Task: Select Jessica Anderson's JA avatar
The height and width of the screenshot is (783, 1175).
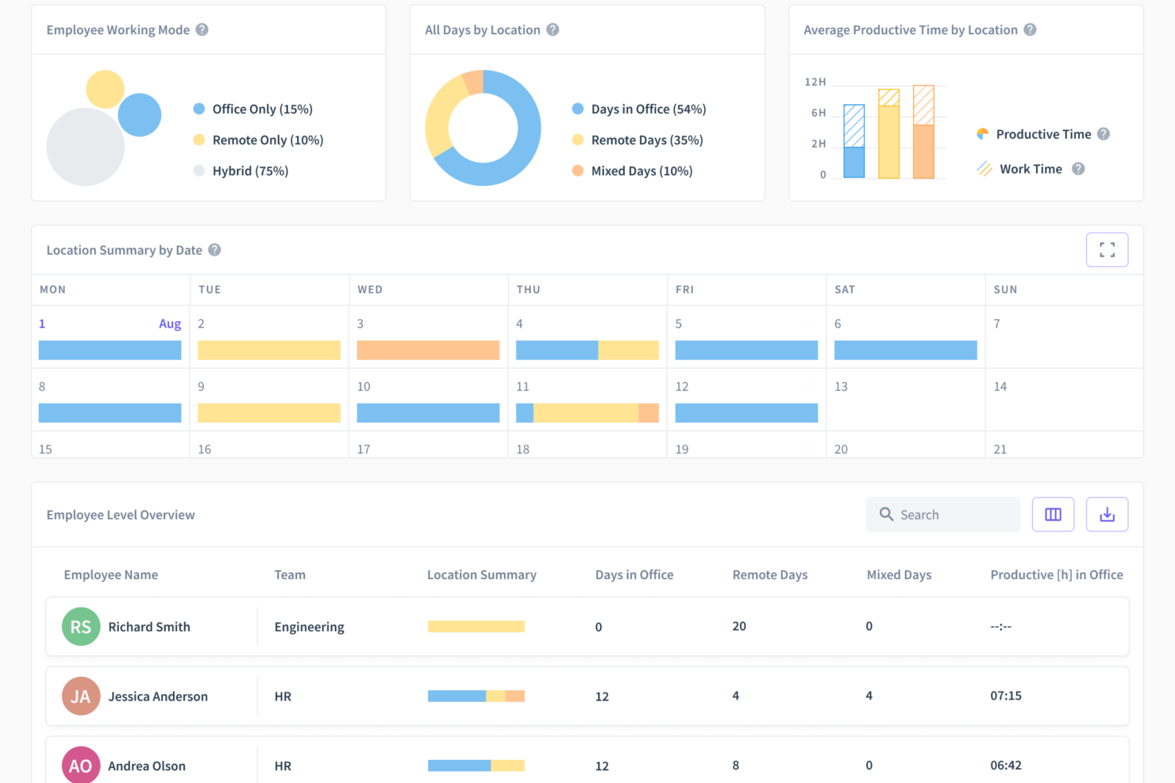Action: coord(81,696)
